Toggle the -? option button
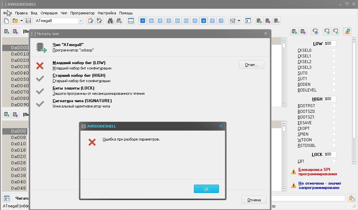Screen dimensions: 358x210 pos(221,21)
